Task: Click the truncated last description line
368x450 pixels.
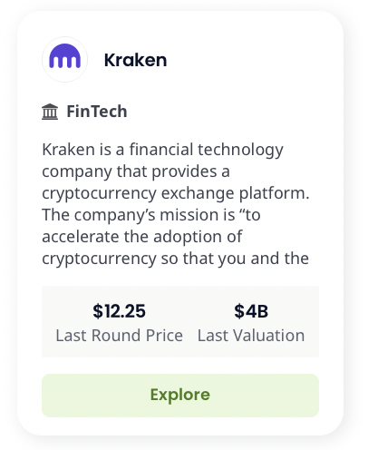Action: (x=175, y=259)
